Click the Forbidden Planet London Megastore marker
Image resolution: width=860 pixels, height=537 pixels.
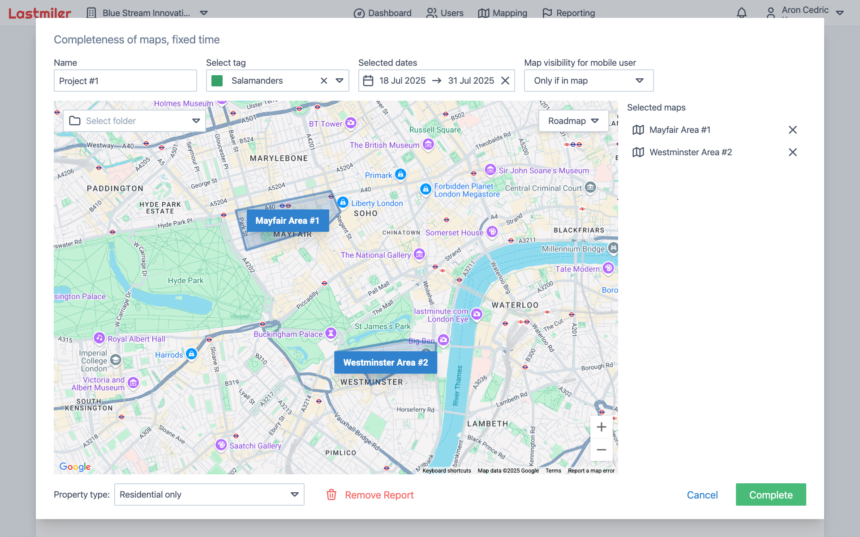[426, 189]
